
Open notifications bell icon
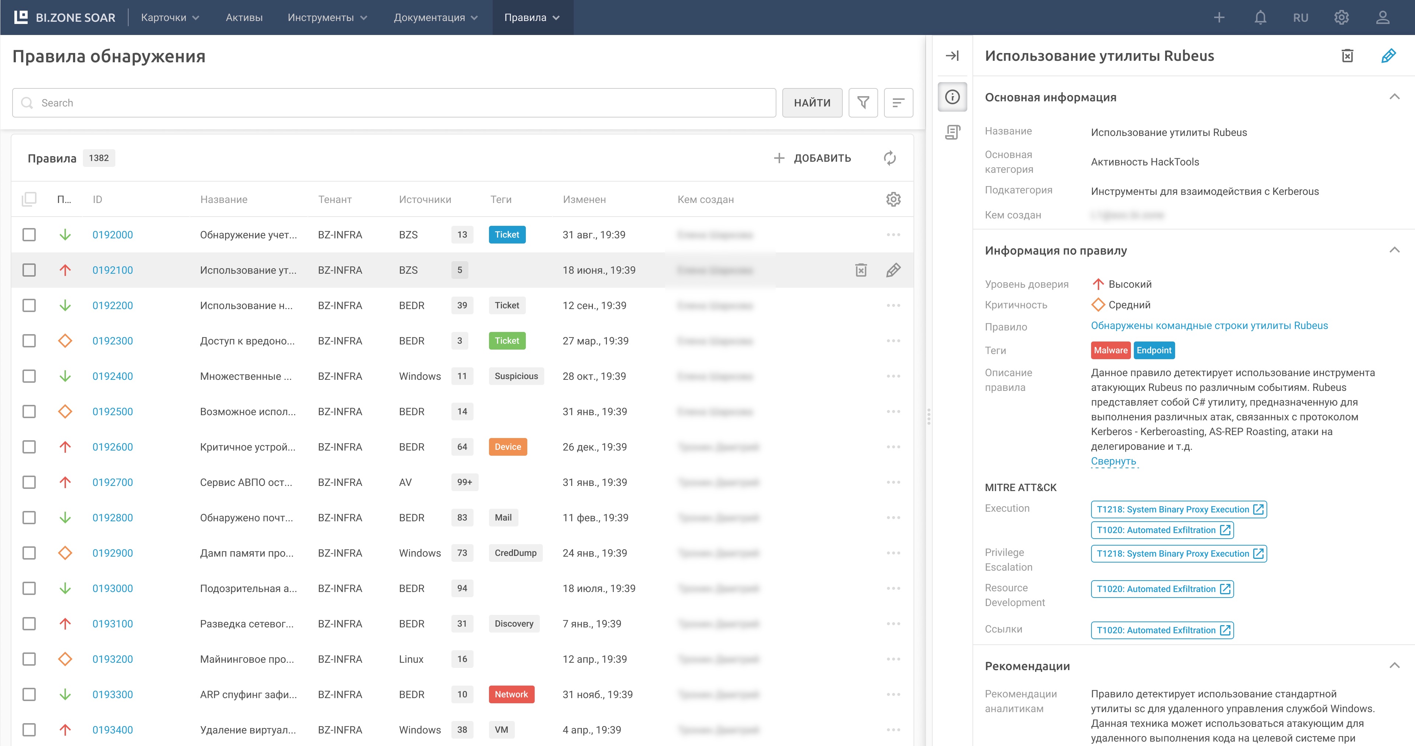coord(1260,18)
